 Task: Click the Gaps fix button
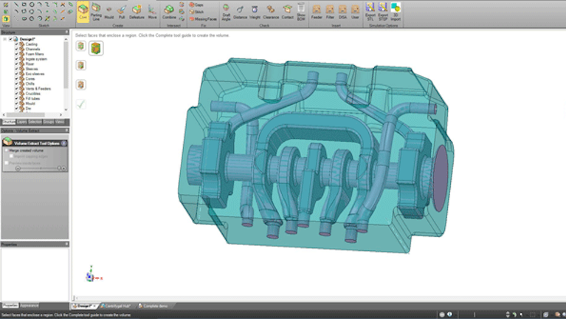point(196,4)
